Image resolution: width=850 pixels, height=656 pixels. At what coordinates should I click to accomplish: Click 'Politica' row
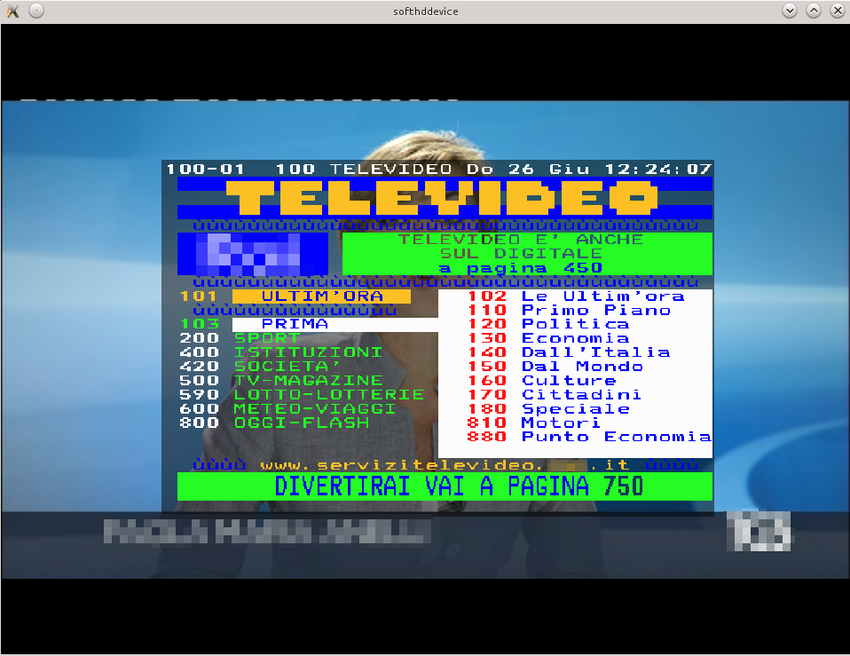(x=548, y=324)
